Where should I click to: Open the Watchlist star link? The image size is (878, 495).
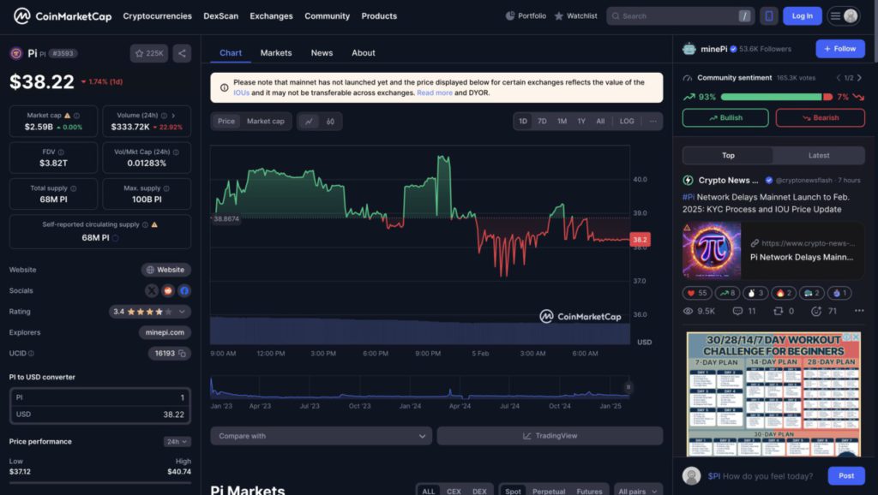[575, 15]
